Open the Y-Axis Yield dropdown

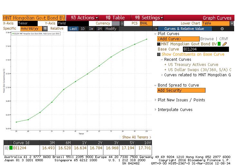point(73,23)
